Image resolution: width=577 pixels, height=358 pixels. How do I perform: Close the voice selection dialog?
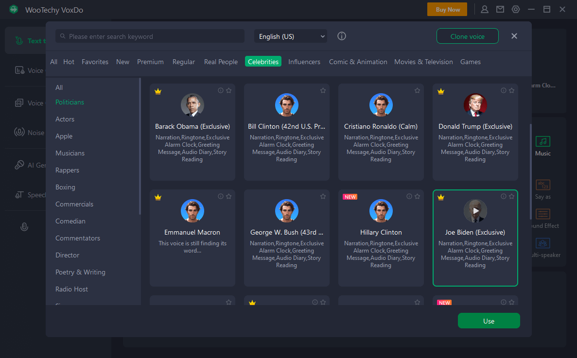[514, 36]
